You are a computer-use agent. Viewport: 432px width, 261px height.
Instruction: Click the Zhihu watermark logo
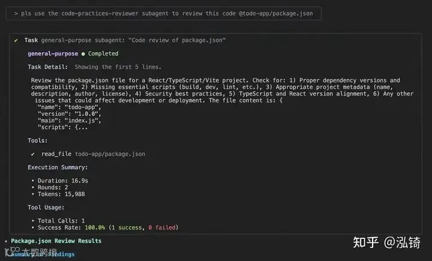367,242
